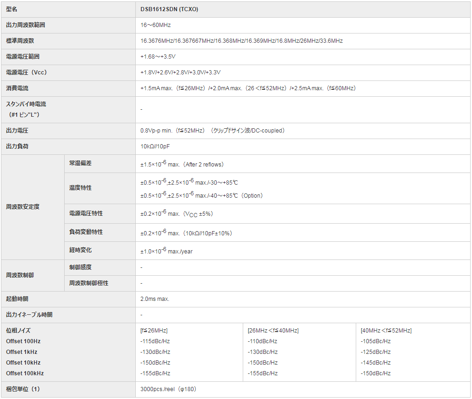The height and width of the screenshot is (399, 472).
Task: Click the model name DSB1612SDN (TCXO) header
Action: pyautogui.click(x=169, y=9)
